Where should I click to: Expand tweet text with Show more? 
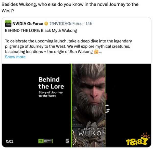[15, 57]
